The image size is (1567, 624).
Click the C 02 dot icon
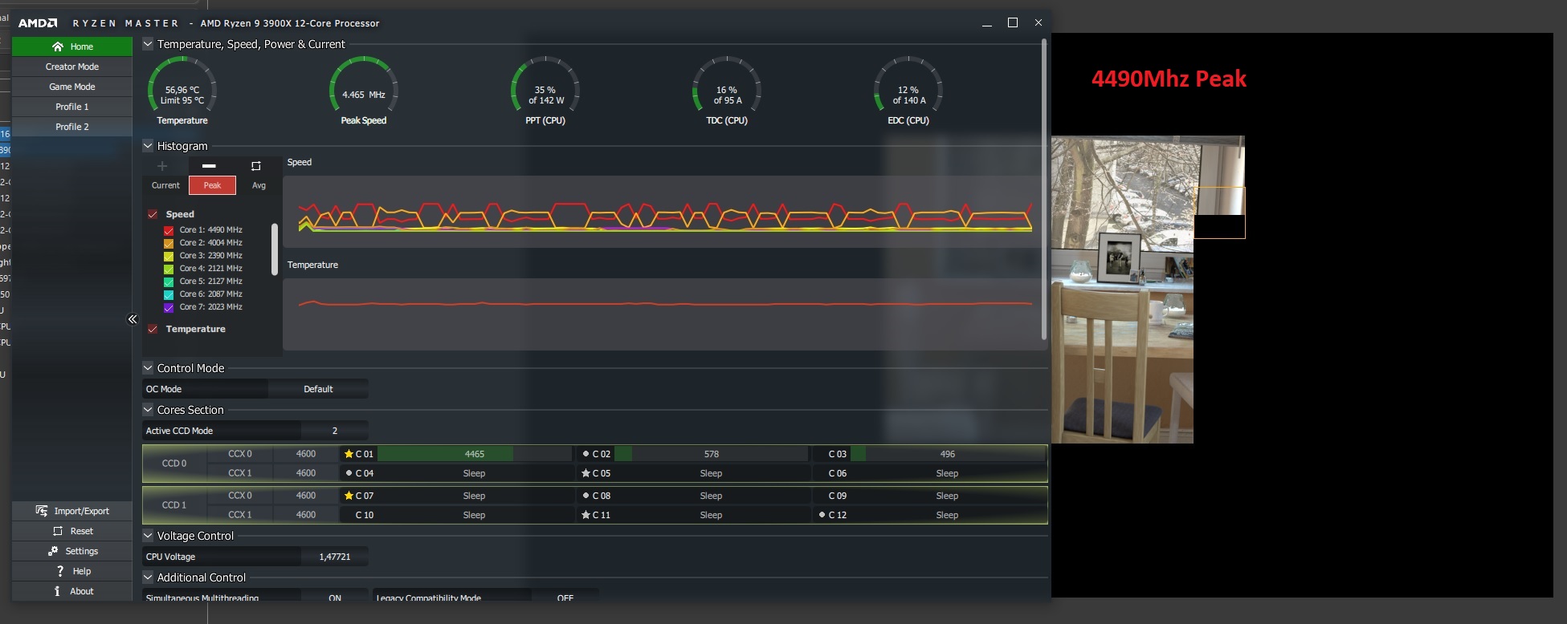point(586,454)
